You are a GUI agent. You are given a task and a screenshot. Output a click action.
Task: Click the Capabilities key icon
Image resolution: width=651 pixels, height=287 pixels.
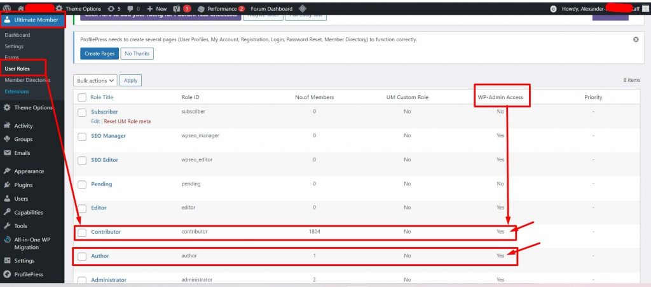pyautogui.click(x=7, y=212)
